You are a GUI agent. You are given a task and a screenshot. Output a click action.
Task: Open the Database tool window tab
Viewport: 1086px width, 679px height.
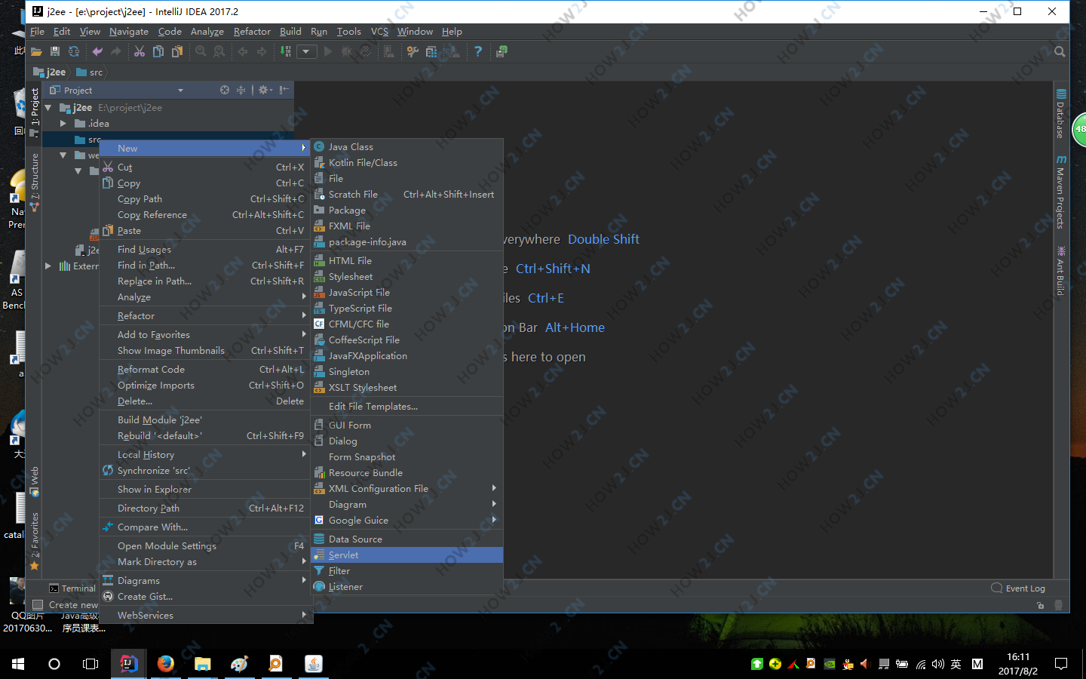point(1060,114)
